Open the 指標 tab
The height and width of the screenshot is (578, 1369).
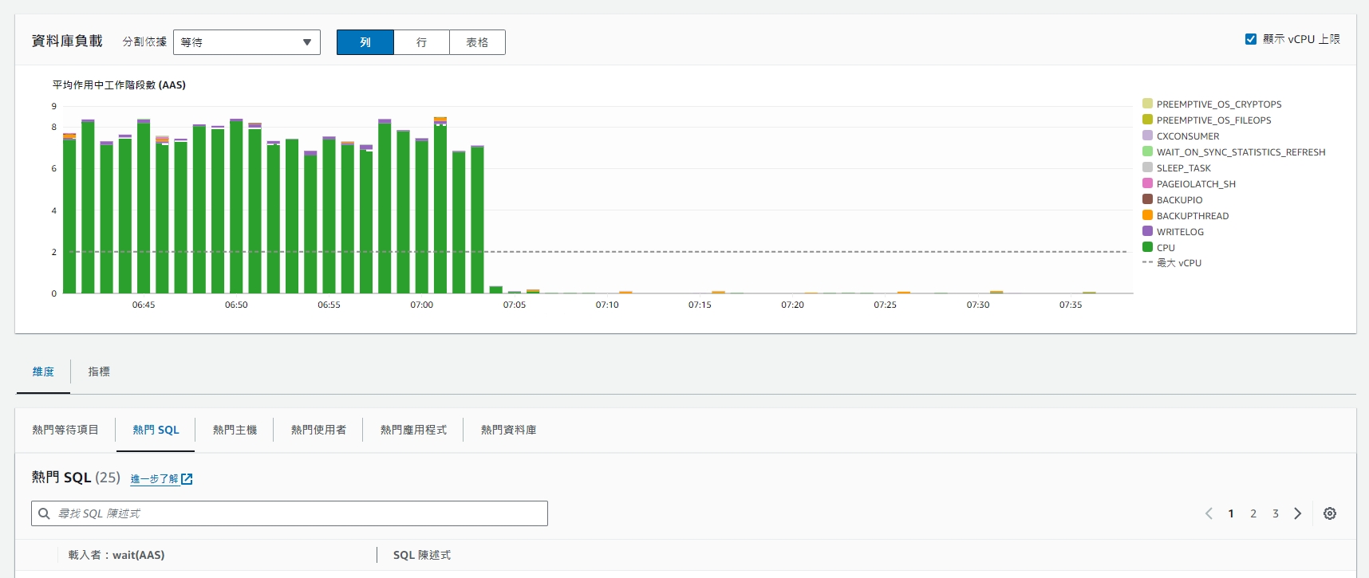(99, 372)
